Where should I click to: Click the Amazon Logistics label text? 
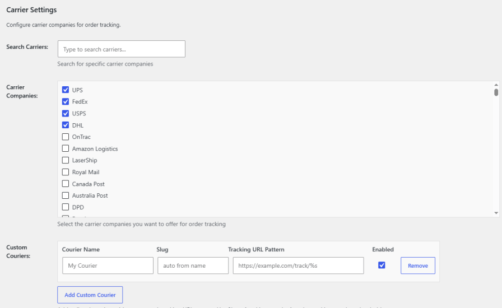pyautogui.click(x=95, y=148)
